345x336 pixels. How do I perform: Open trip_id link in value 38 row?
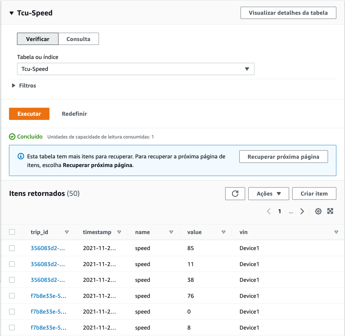(x=48, y=280)
